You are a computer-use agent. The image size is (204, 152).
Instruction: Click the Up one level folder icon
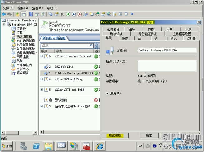point(17,14)
